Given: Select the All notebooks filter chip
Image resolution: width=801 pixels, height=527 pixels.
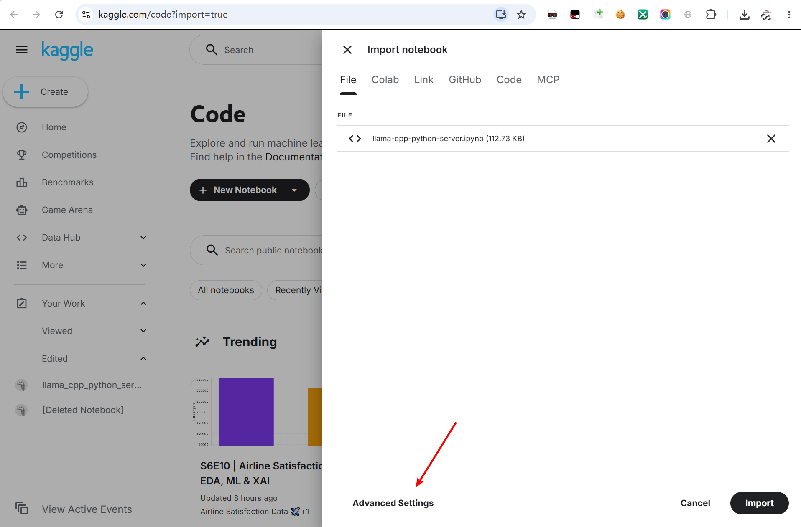Looking at the screenshot, I should [x=226, y=290].
